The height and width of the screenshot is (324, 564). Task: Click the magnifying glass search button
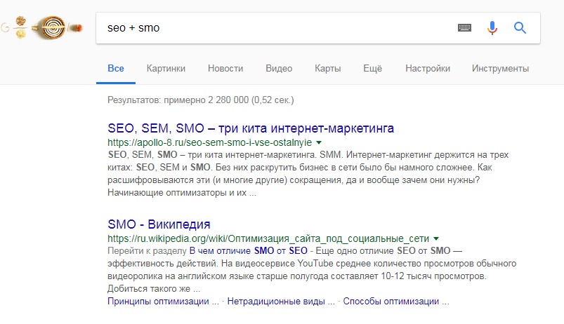[x=520, y=28]
